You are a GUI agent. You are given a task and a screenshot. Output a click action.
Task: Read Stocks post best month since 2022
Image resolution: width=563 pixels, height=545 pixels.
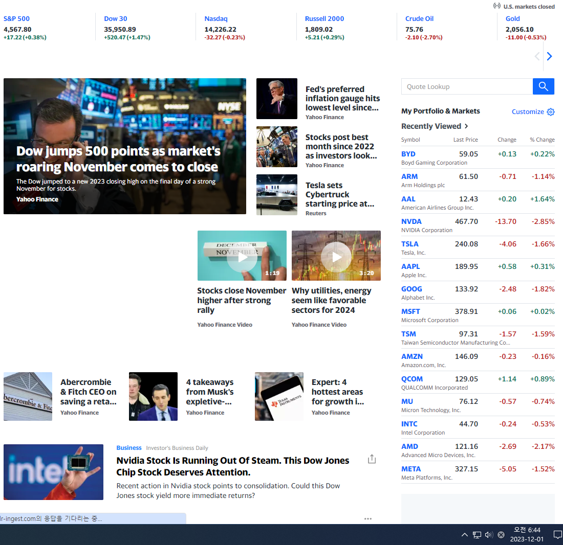tap(341, 146)
